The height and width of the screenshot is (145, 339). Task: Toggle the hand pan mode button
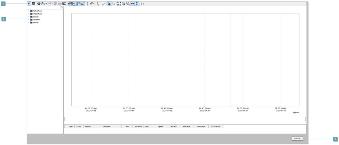coord(109,4)
